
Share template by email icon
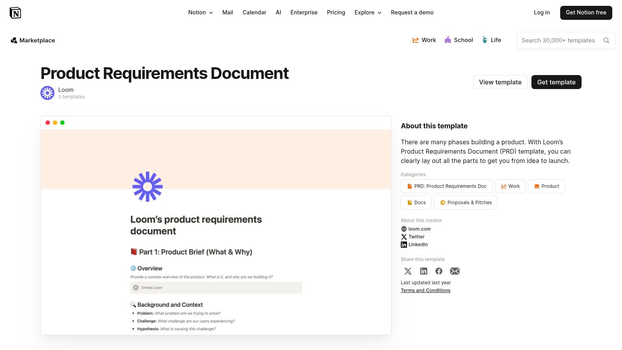coord(454,271)
